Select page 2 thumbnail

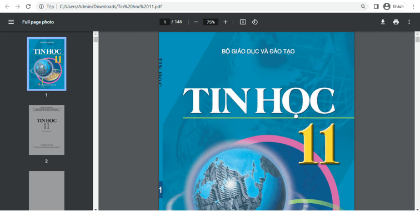pos(47,130)
